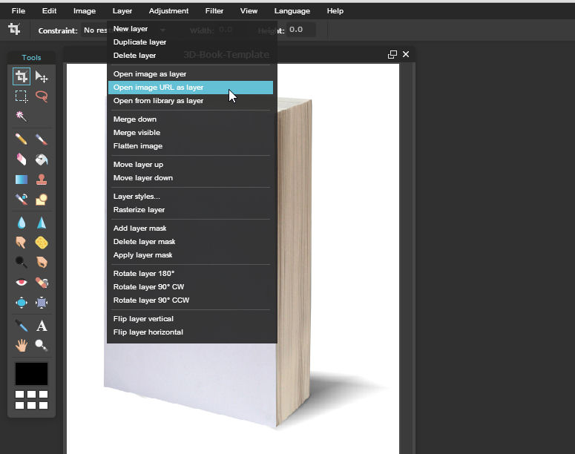Open the Image menu

(x=85, y=11)
